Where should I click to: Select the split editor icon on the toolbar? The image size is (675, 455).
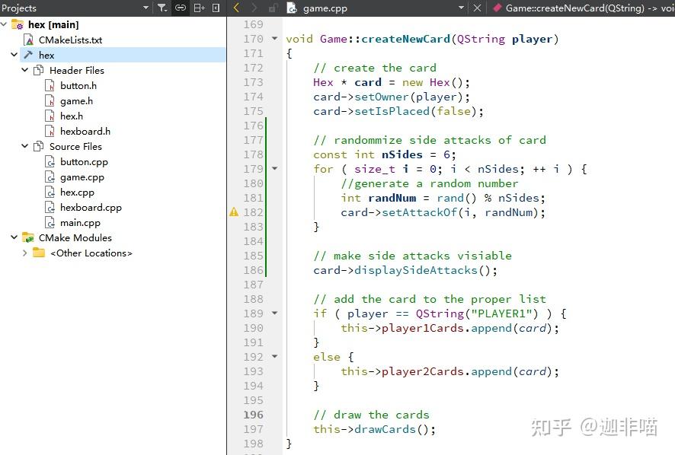pyautogui.click(x=199, y=8)
